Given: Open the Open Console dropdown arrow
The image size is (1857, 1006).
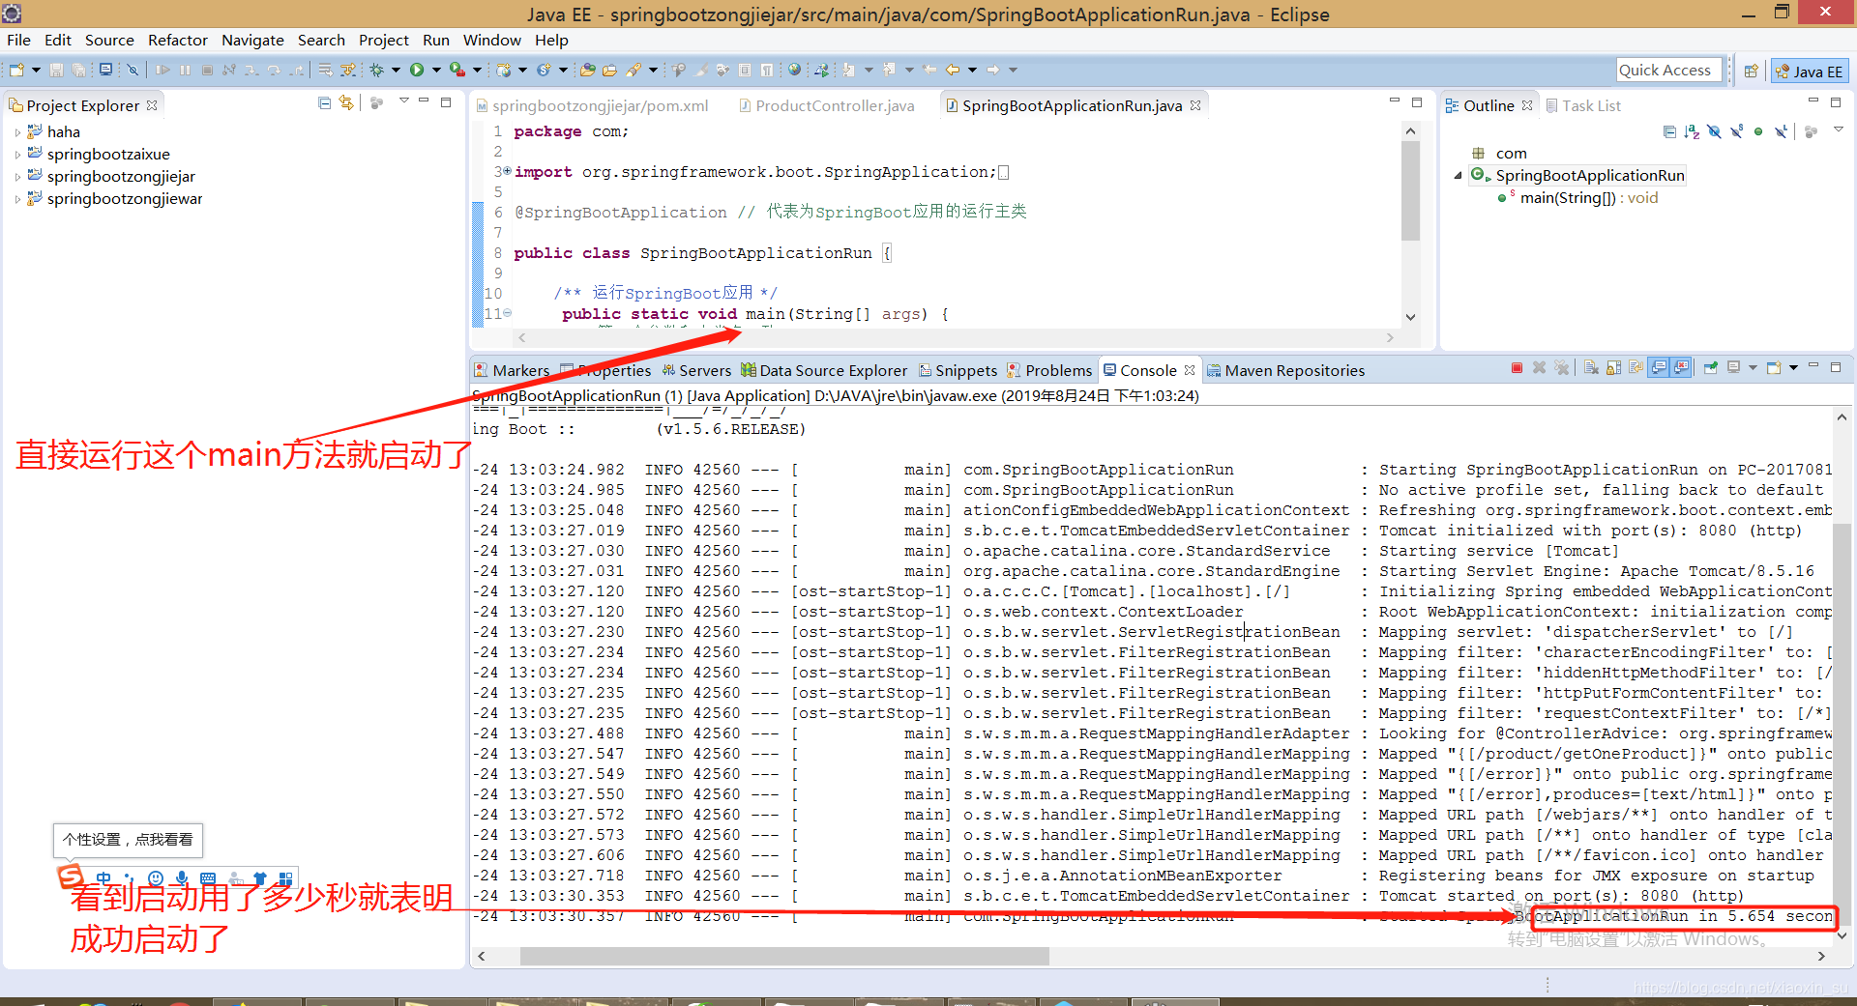Looking at the screenshot, I should pyautogui.click(x=1793, y=368).
